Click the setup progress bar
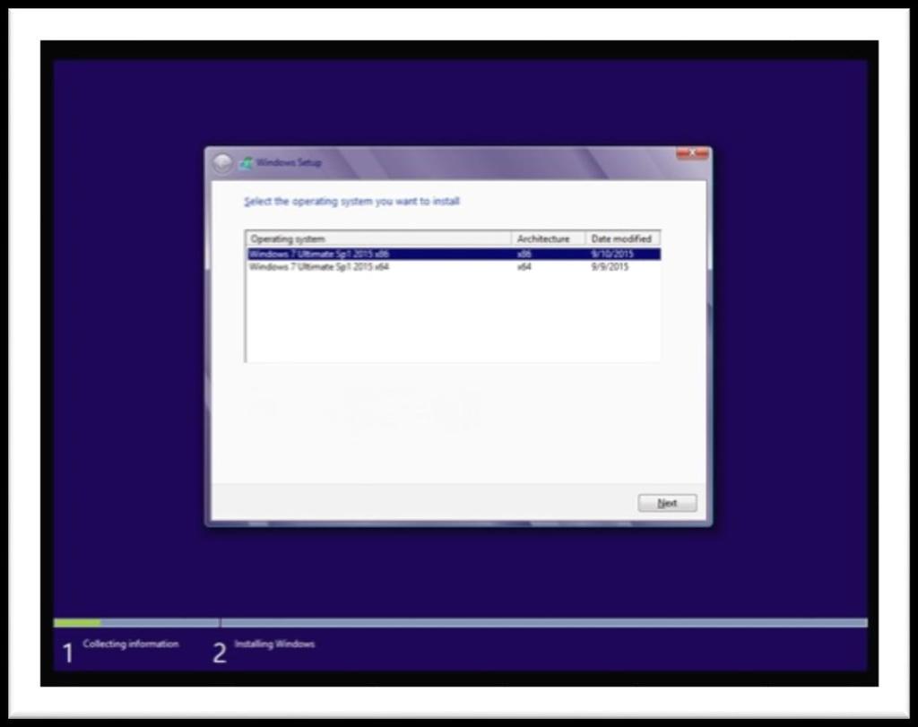This screenshot has width=918, height=727. click(460, 623)
